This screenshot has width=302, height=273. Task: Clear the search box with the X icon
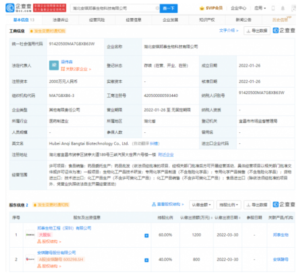[x=157, y=8]
